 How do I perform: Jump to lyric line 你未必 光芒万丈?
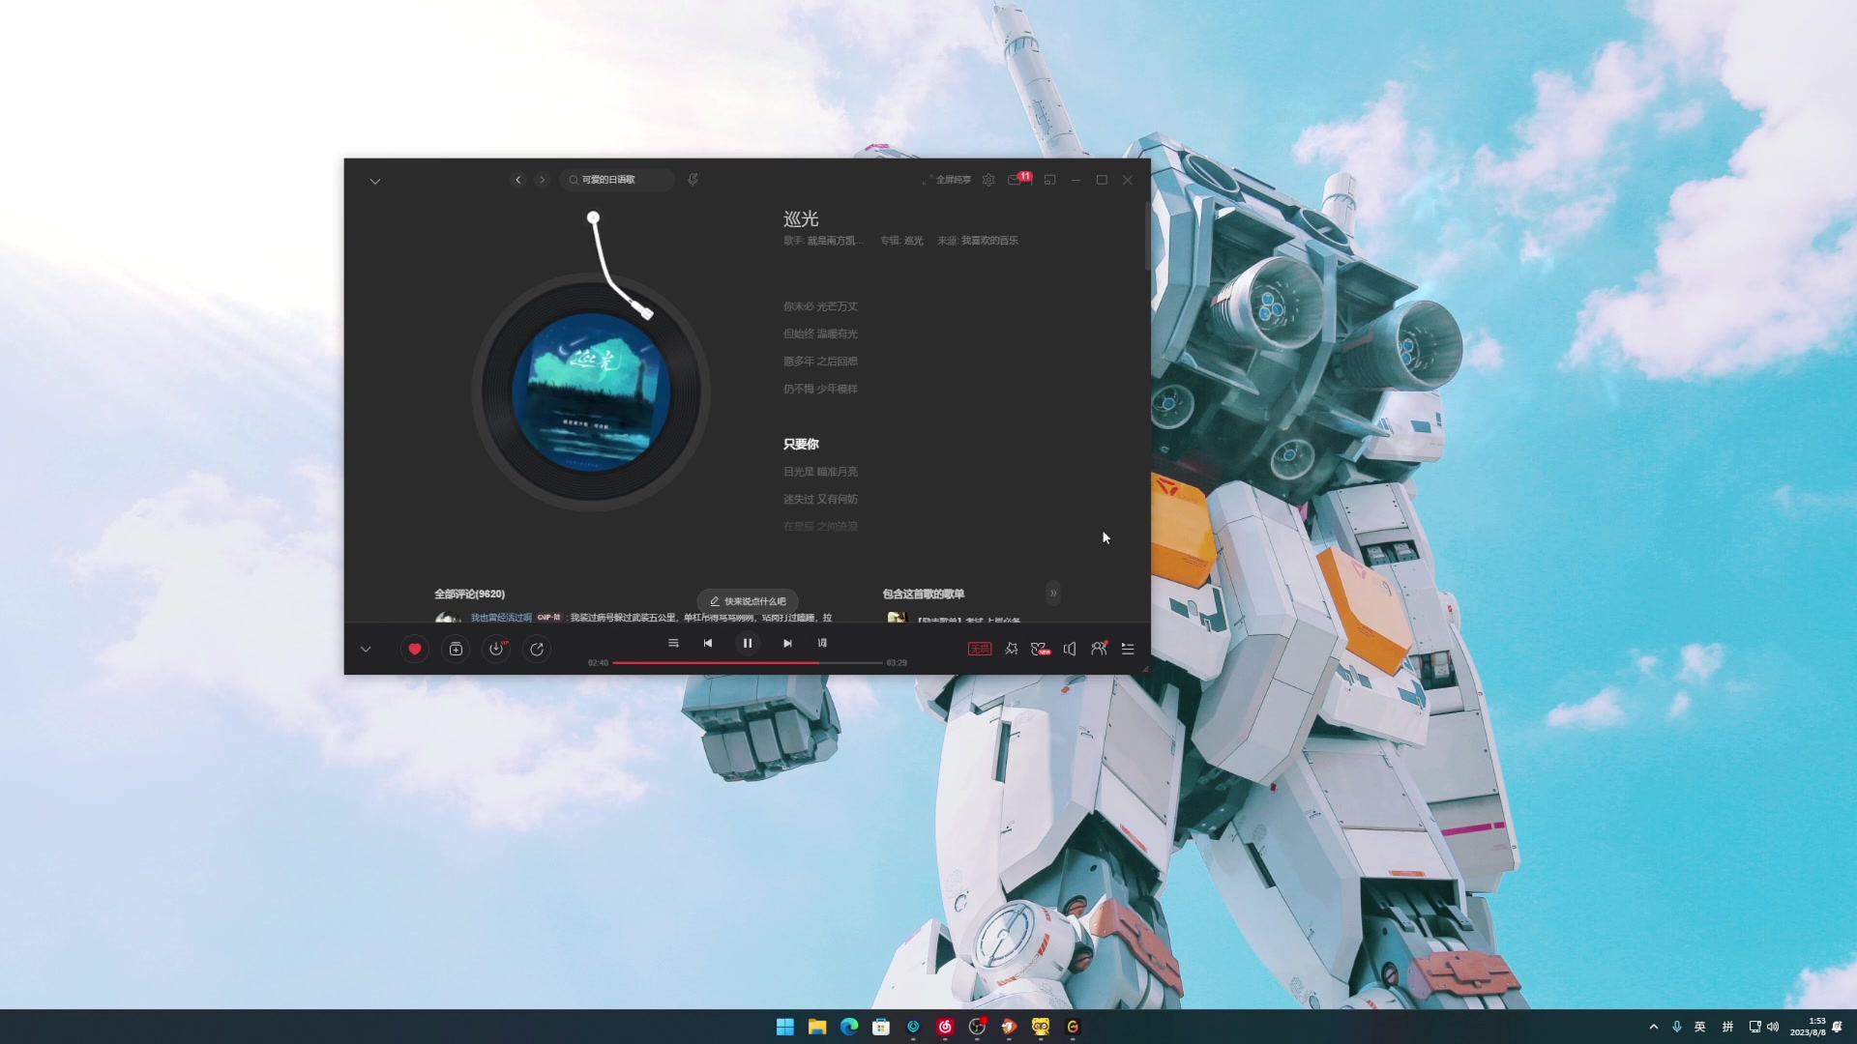(820, 306)
